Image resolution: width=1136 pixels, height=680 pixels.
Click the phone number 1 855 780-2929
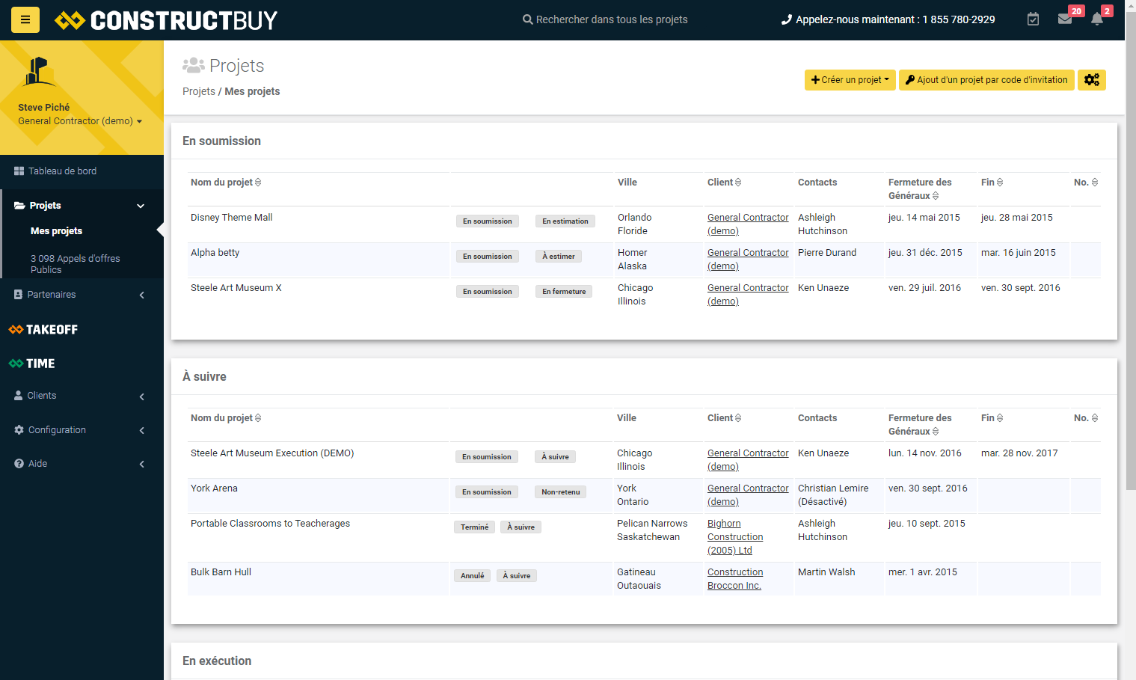[x=959, y=19]
